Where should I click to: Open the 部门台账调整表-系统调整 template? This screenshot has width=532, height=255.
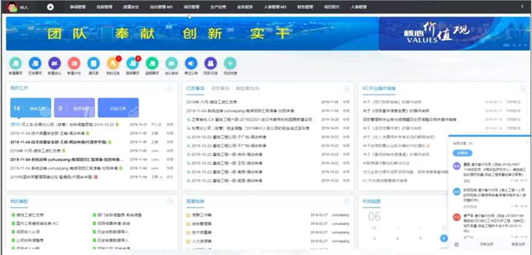(120, 215)
